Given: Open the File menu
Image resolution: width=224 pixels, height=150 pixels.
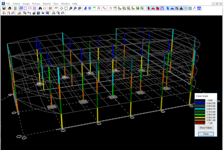Looking at the screenshot, I should [x=8, y=3].
